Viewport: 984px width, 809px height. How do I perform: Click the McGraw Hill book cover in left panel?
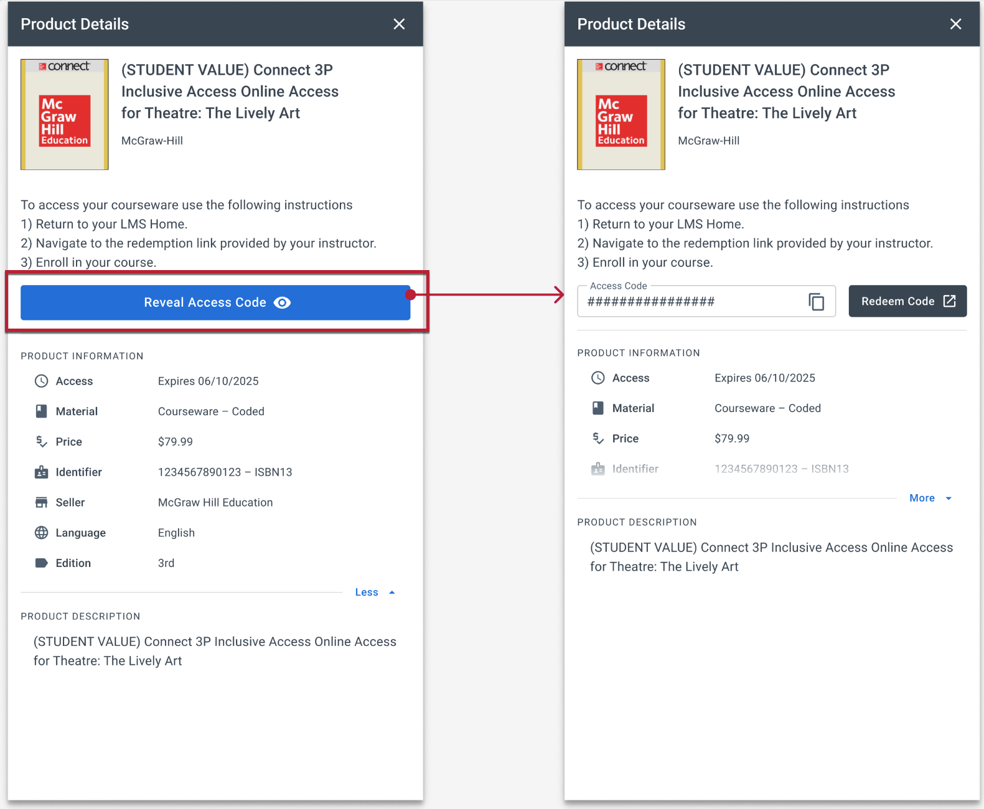pos(65,115)
